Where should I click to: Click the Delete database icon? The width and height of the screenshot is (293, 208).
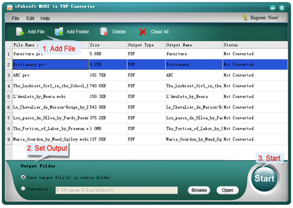104,31
